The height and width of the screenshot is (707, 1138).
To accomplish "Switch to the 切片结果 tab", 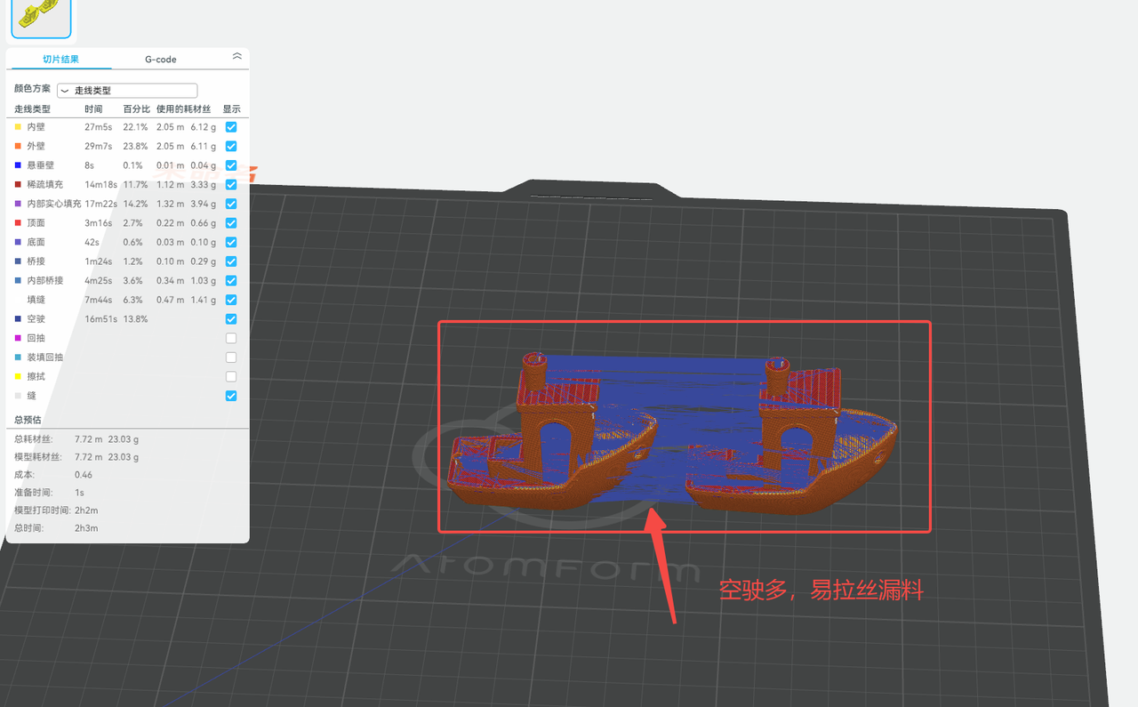I will click(60, 60).
